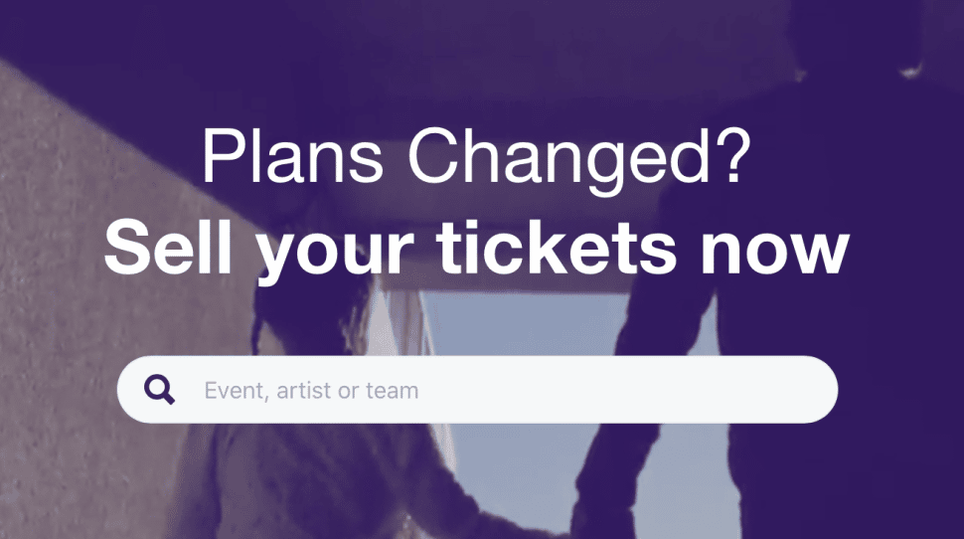This screenshot has width=964, height=539.
Task: Click the word "now" in bold heading
Action: (775, 253)
